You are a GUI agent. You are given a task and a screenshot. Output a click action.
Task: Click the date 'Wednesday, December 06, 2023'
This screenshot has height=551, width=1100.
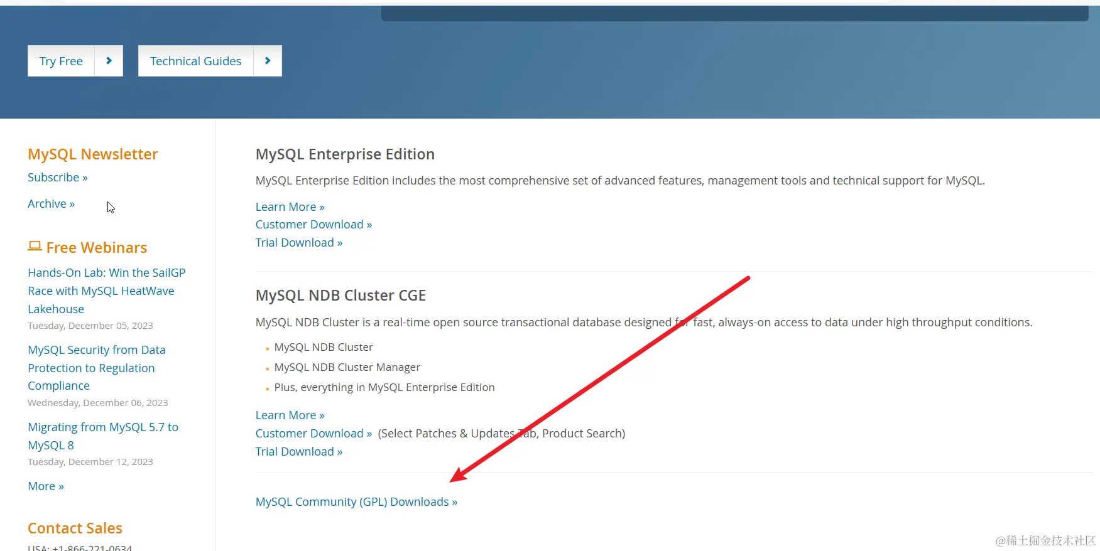pos(98,403)
